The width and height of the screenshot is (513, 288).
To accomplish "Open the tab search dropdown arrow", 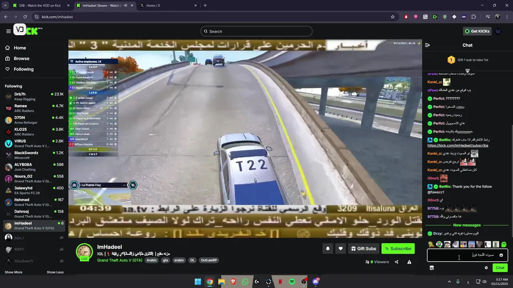I will [x=5, y=6].
